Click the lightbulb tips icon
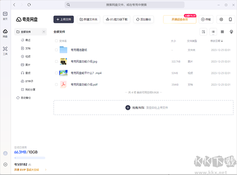 (231, 32)
